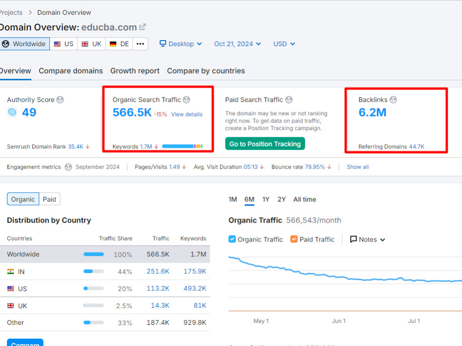Click the Backlinks 6.2M value
This screenshot has width=462, height=346.
(x=372, y=112)
